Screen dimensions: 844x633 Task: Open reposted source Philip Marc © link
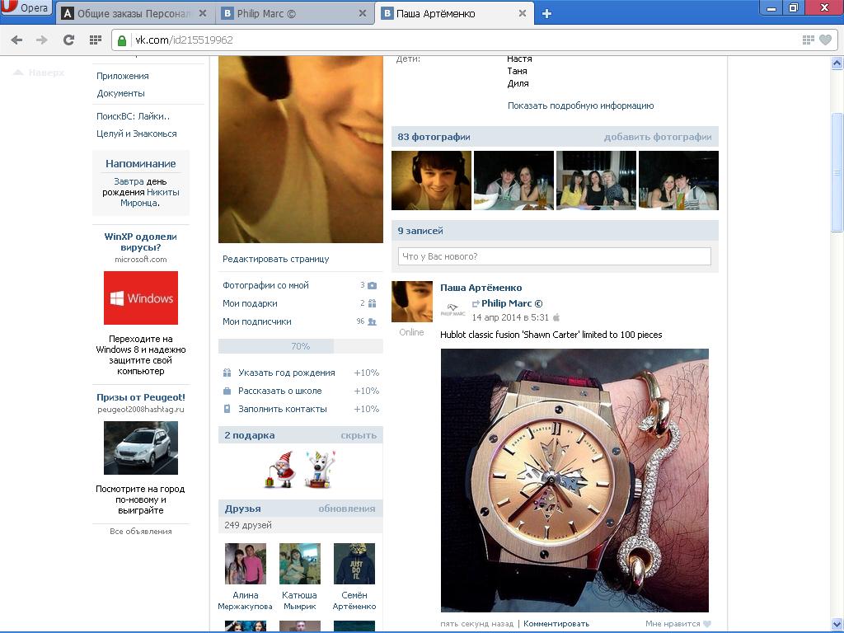[511, 303]
